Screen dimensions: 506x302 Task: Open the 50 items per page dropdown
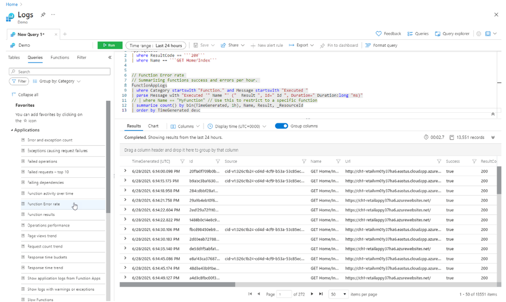tap(338, 294)
